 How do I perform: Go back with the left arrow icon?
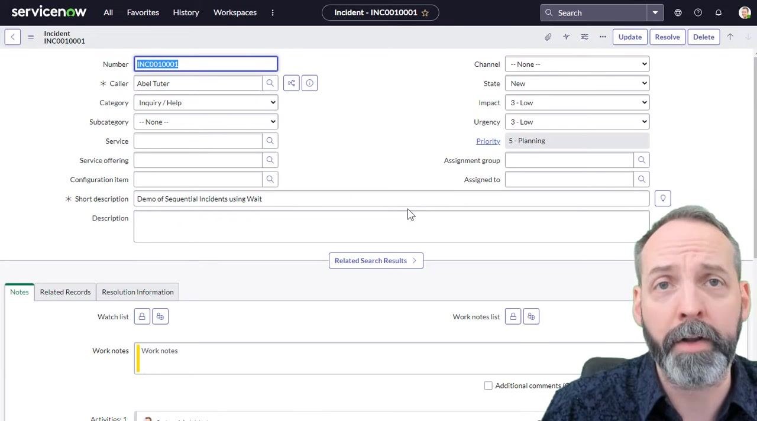click(12, 37)
